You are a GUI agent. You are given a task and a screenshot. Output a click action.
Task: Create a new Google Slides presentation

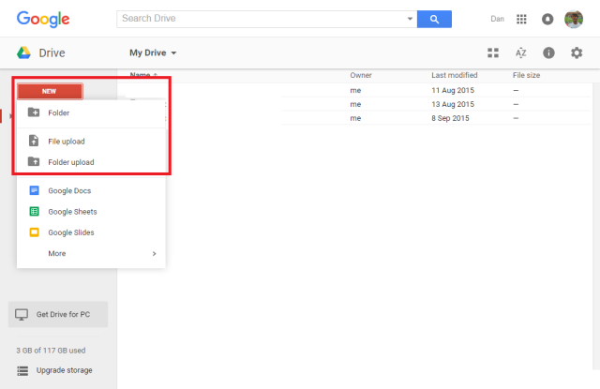tap(91, 232)
